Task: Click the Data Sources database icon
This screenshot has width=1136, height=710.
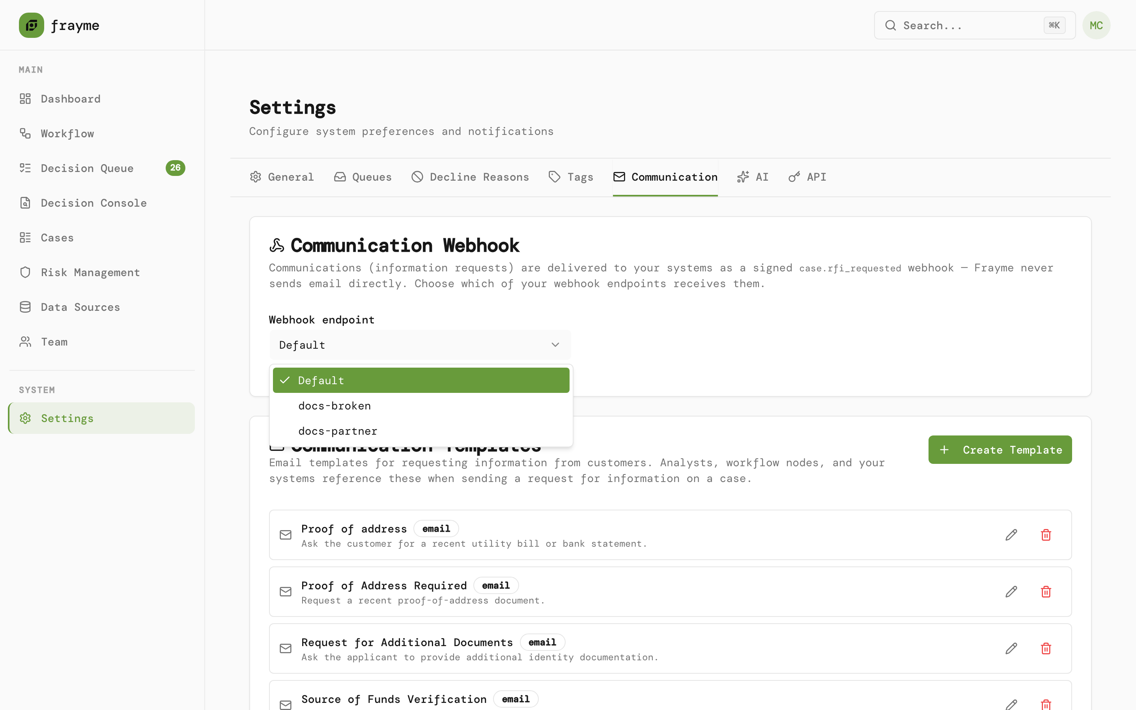Action: pos(25,307)
